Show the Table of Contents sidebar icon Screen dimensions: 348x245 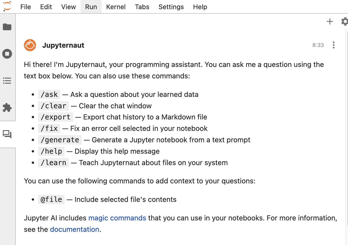click(x=7, y=81)
